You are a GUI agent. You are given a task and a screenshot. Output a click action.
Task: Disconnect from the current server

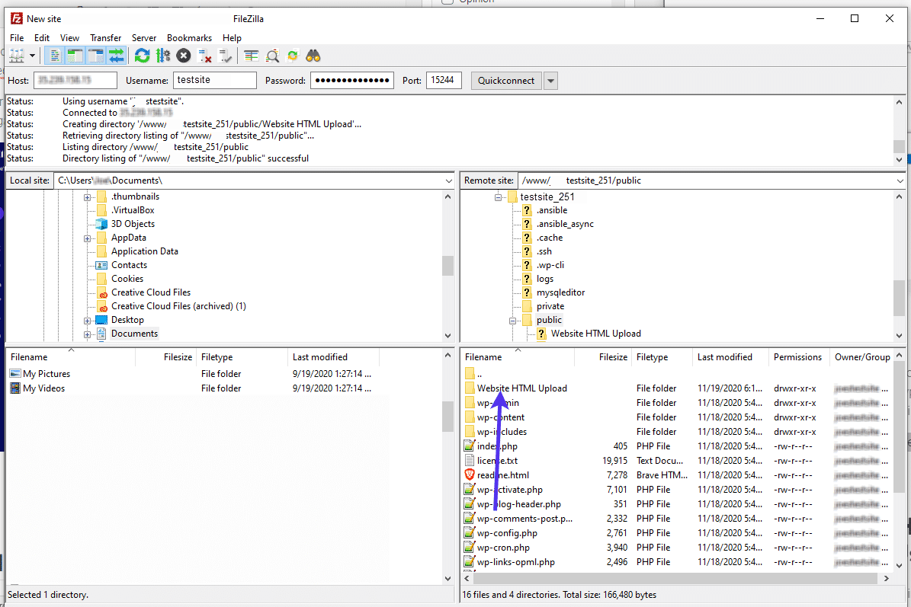[x=204, y=55]
